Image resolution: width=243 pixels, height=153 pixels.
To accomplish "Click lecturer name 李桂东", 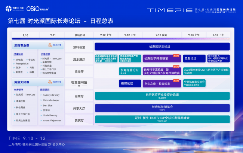I will coord(32,60).
